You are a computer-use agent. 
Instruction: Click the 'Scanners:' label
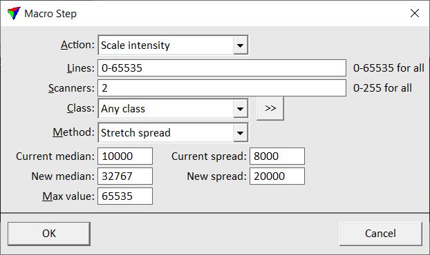pos(71,88)
